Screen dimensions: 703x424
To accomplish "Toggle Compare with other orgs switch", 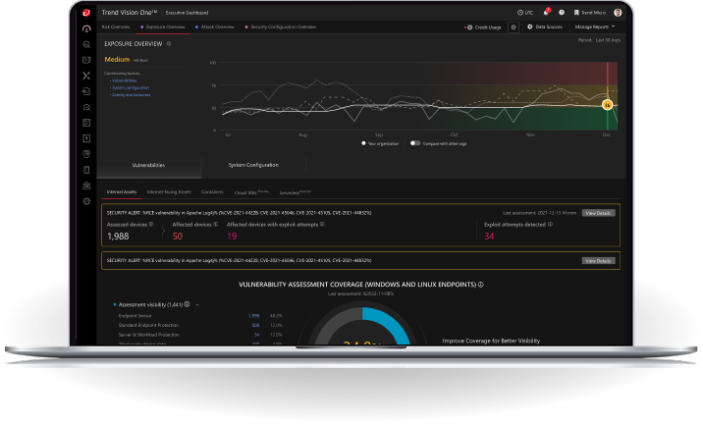I will 415,142.
